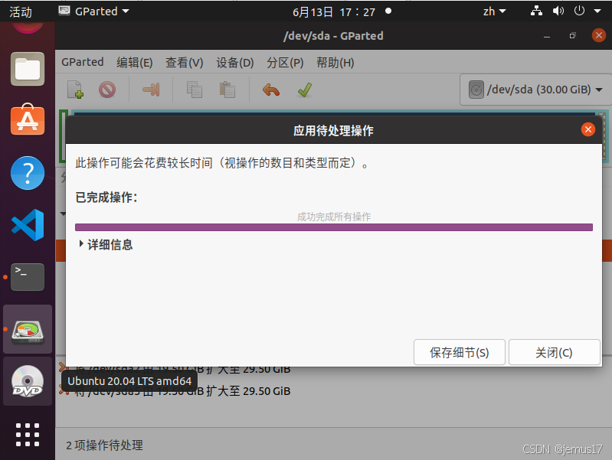
Task: Close the apply pending operations dialog
Action: [x=588, y=129]
